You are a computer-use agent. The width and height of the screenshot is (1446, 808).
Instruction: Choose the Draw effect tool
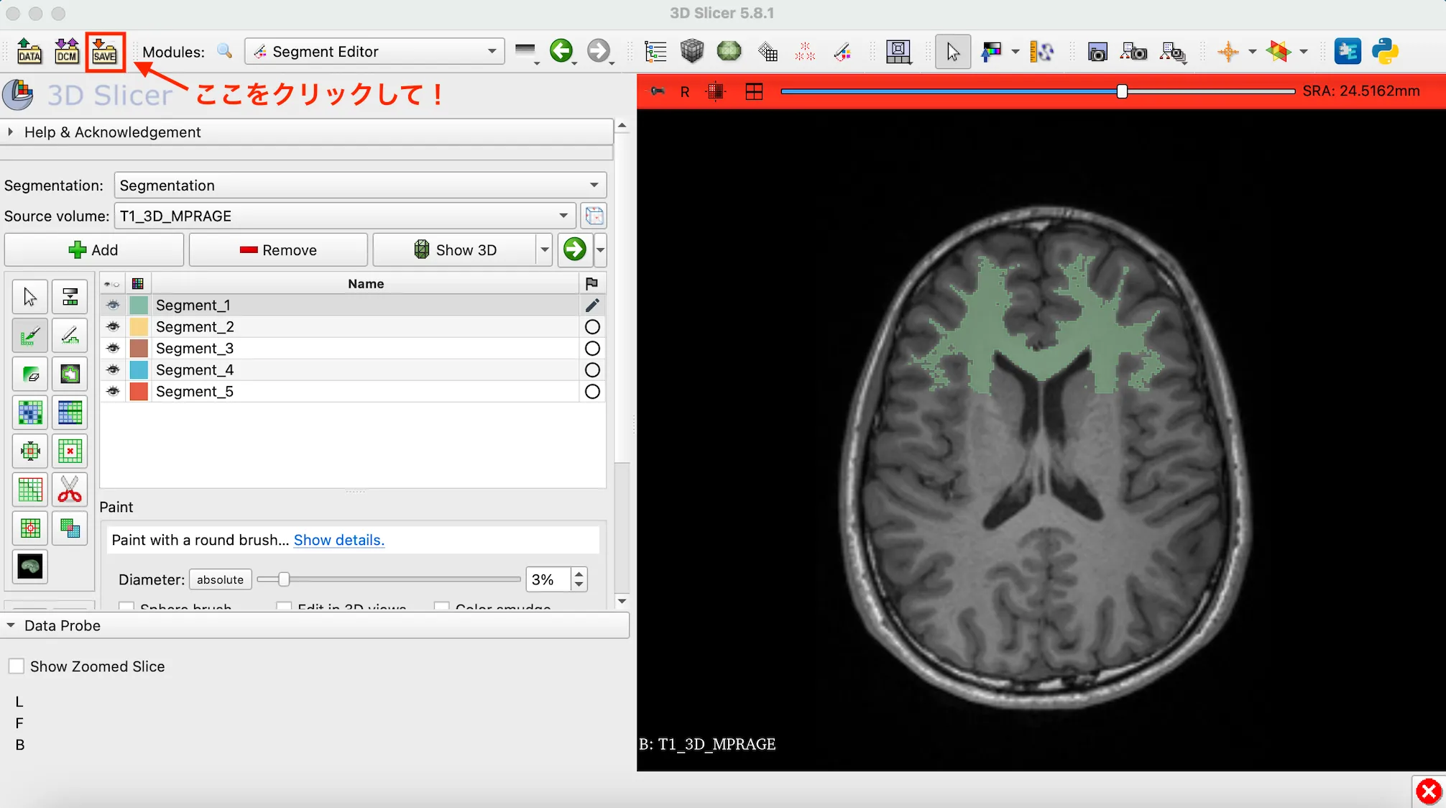click(x=70, y=335)
